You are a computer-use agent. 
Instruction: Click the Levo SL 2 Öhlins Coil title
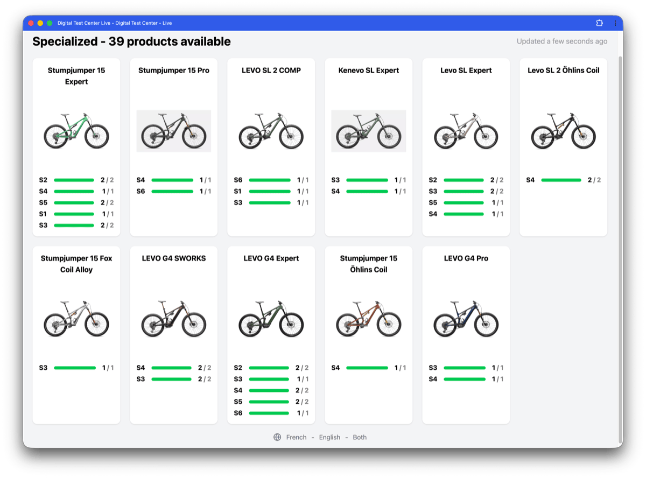tap(564, 70)
